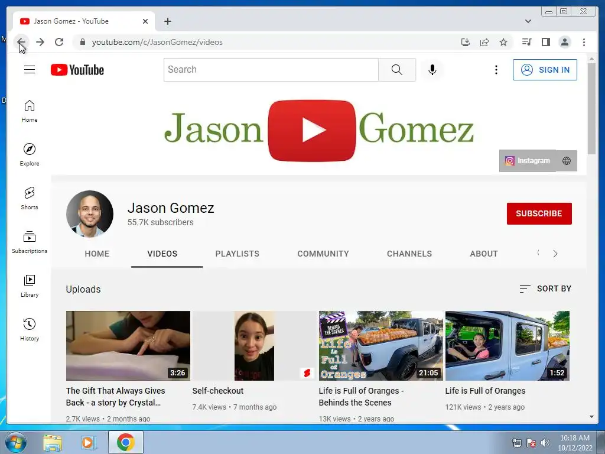Select the VIDEOS channel tab

(162, 254)
